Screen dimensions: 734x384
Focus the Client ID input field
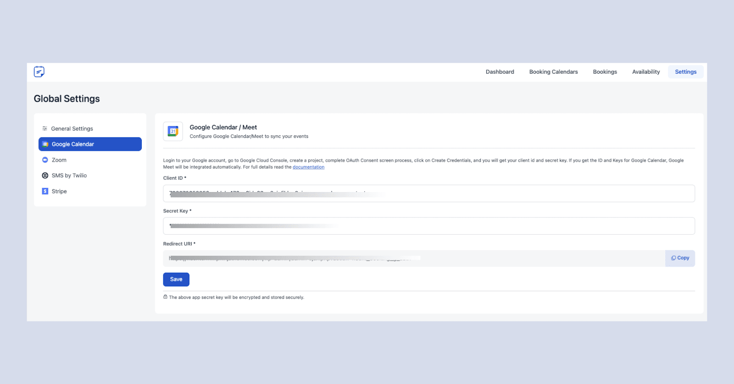(x=429, y=193)
